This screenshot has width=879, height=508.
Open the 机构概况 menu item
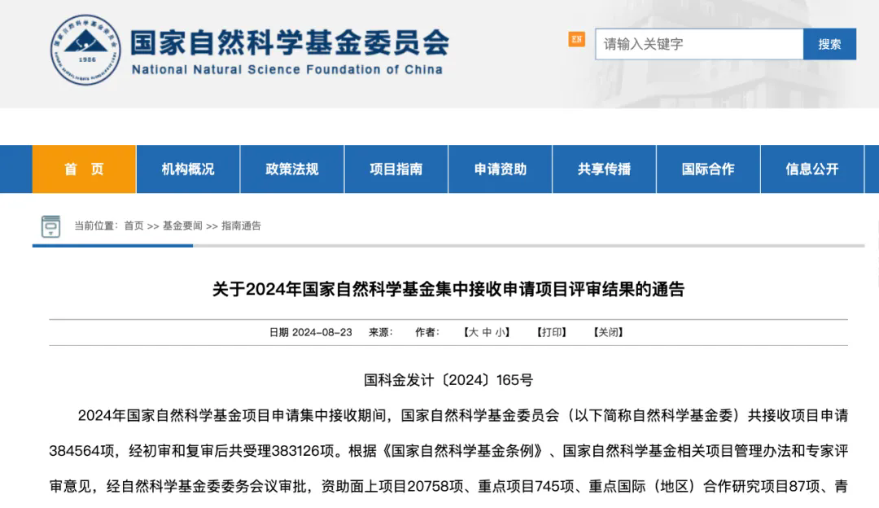click(x=188, y=169)
